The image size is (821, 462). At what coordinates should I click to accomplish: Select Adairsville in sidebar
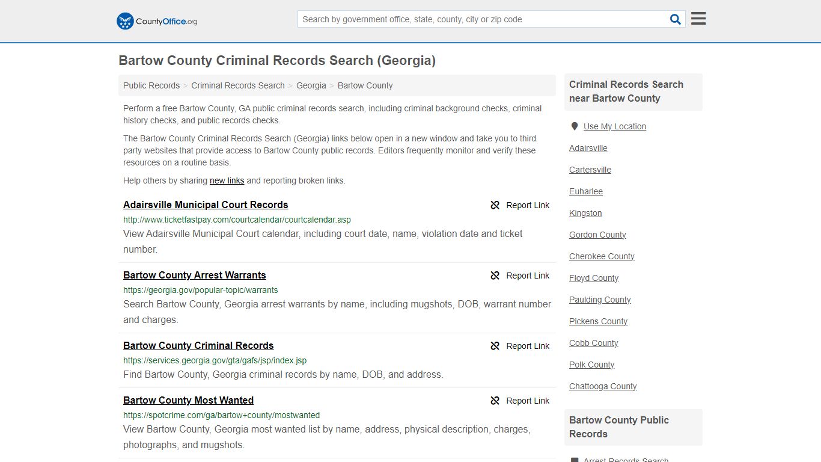point(588,148)
